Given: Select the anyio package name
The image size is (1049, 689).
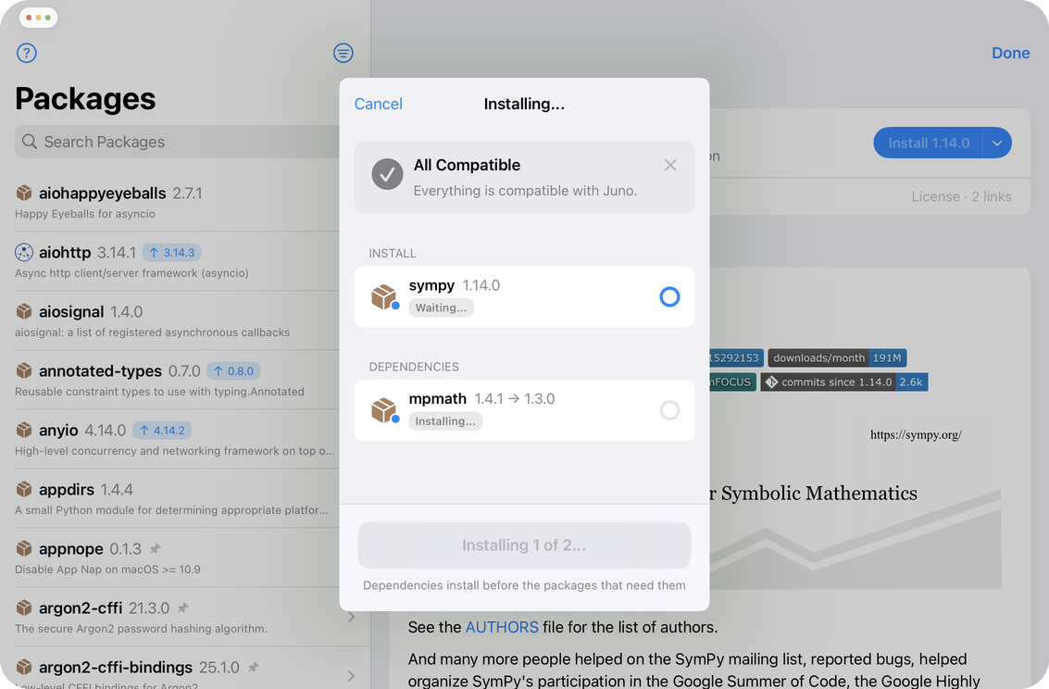Looking at the screenshot, I should [58, 430].
